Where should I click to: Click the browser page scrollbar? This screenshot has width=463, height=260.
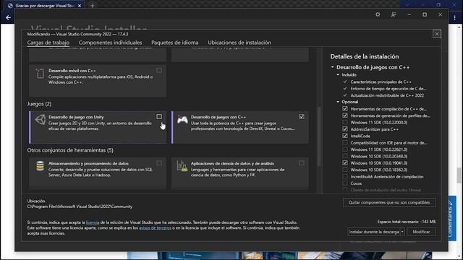(x=459, y=175)
